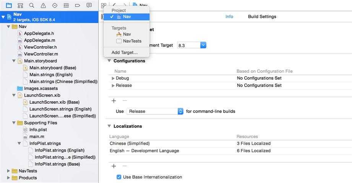This screenshot has width=352, height=183.
Task: Click 3 Files Localized entry
Action: point(254,144)
